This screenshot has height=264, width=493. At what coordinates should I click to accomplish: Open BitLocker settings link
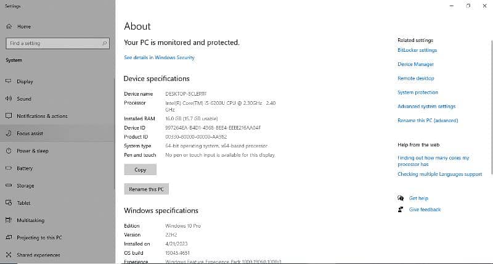(417, 50)
